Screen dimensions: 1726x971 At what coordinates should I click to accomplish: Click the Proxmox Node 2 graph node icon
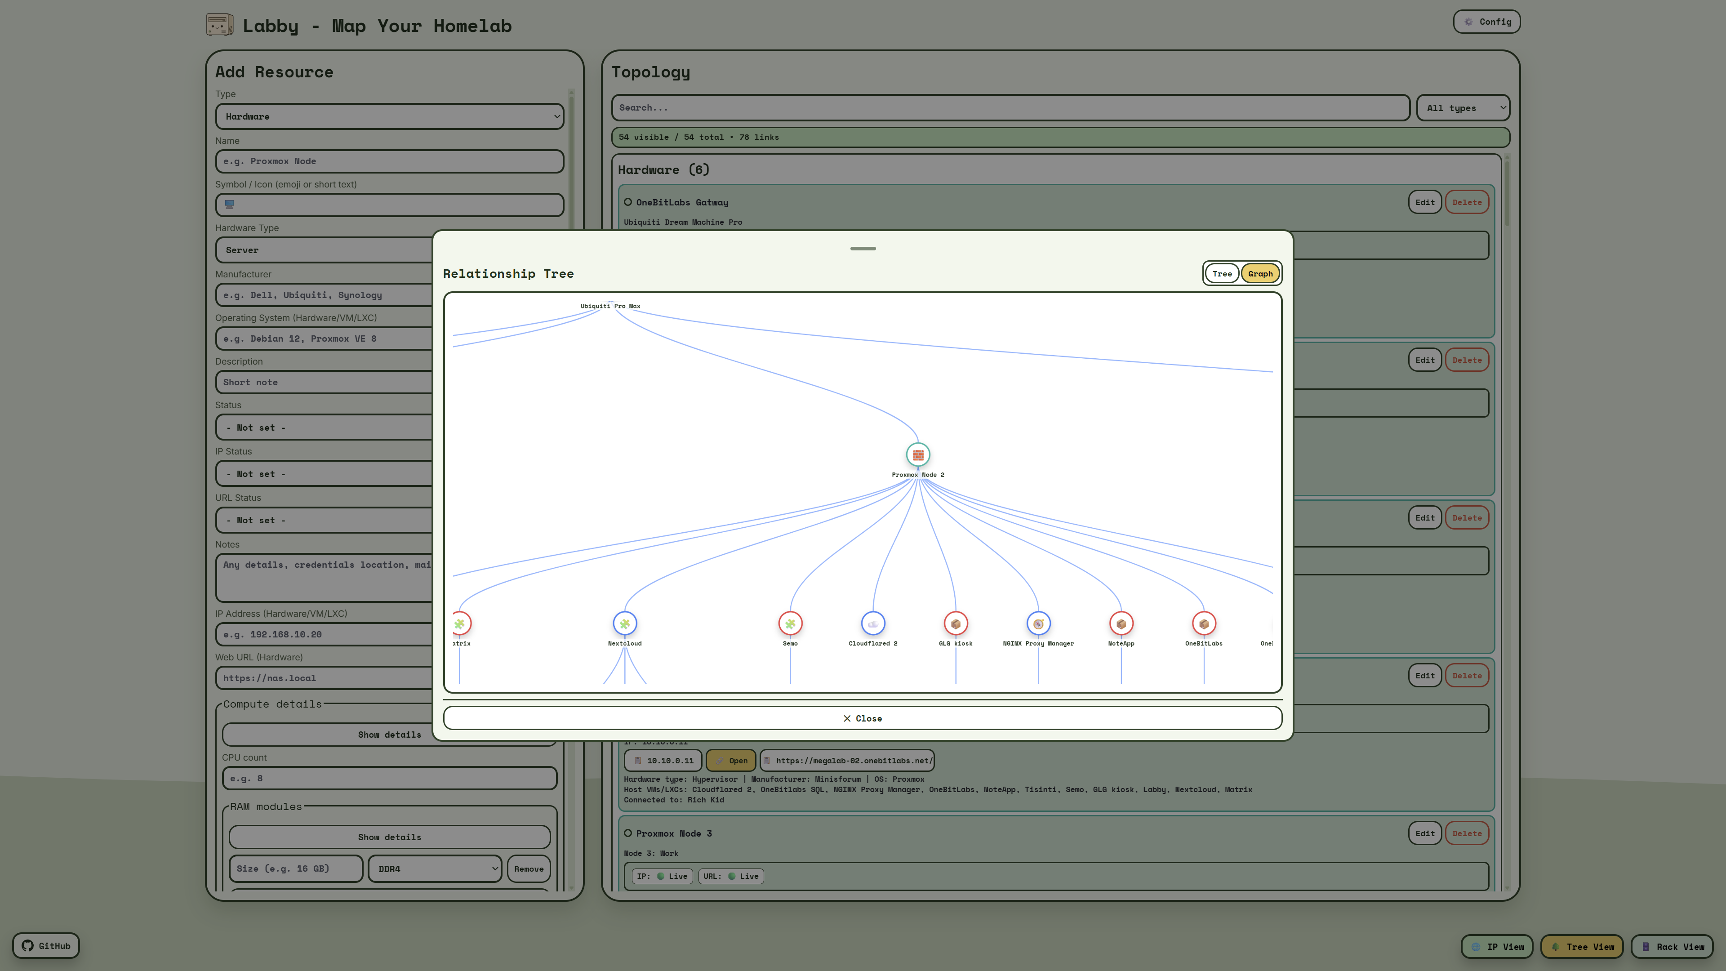coord(918,454)
